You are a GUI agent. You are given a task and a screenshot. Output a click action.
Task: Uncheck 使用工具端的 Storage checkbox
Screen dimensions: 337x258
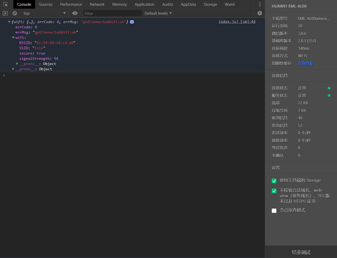click(x=274, y=181)
